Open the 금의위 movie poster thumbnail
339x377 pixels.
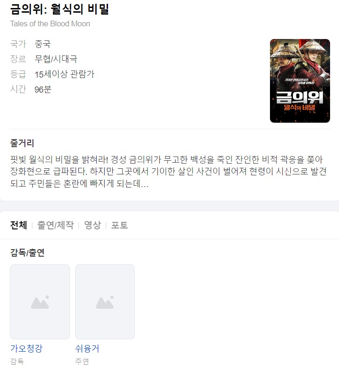point(300,81)
